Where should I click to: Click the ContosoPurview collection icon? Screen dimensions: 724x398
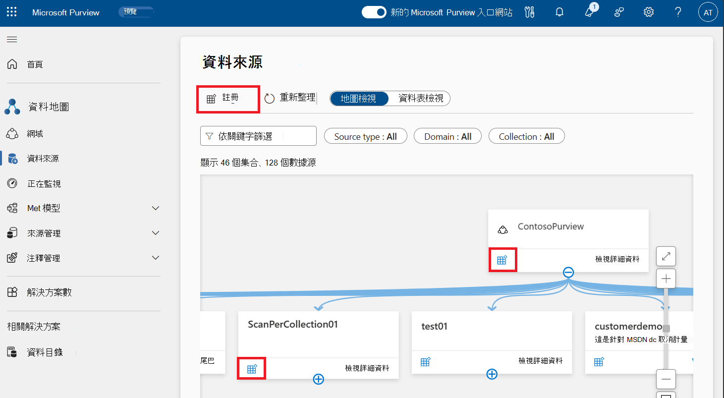coord(502,230)
